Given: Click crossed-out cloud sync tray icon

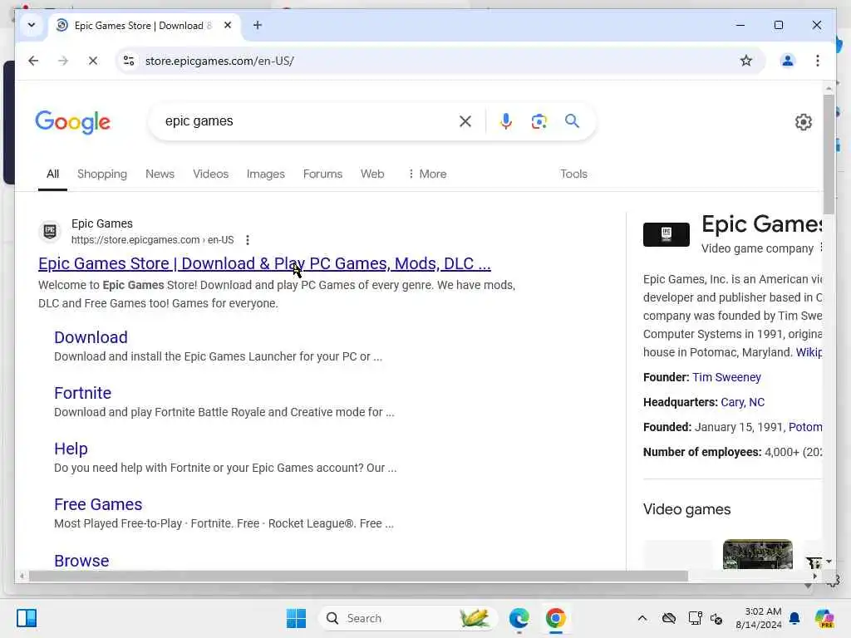Looking at the screenshot, I should click(x=669, y=618).
